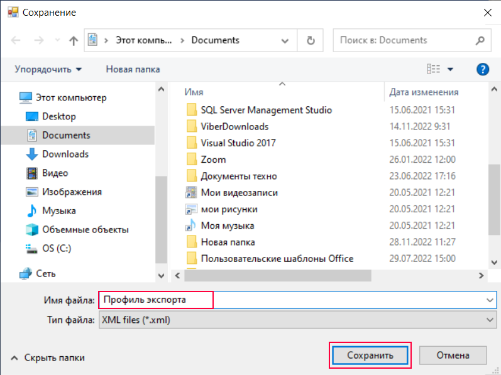Open the Упорядочить menu
Viewport: 501px width, 375px height.
48,69
